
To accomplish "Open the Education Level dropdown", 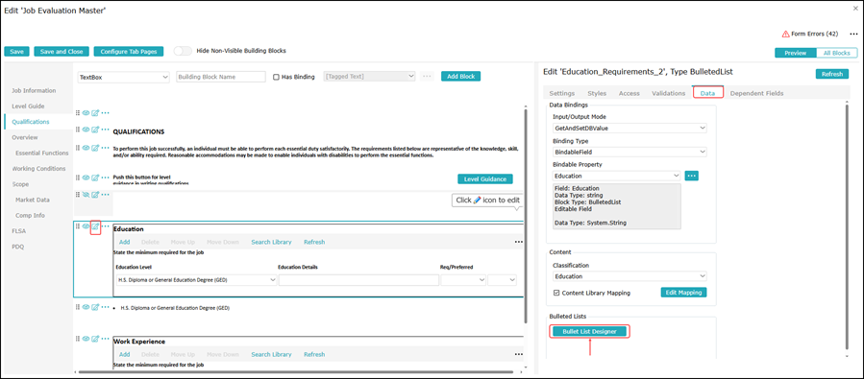I will click(x=196, y=280).
